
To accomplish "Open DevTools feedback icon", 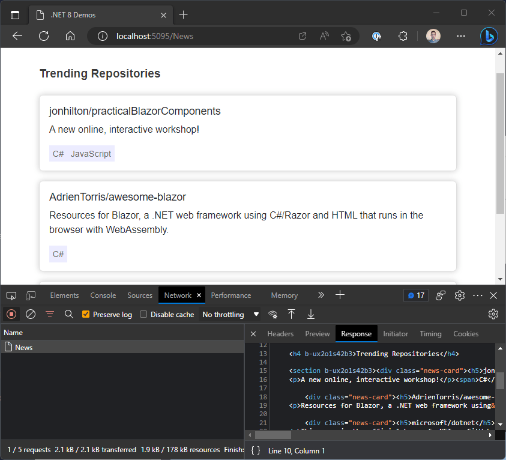I will (441, 295).
